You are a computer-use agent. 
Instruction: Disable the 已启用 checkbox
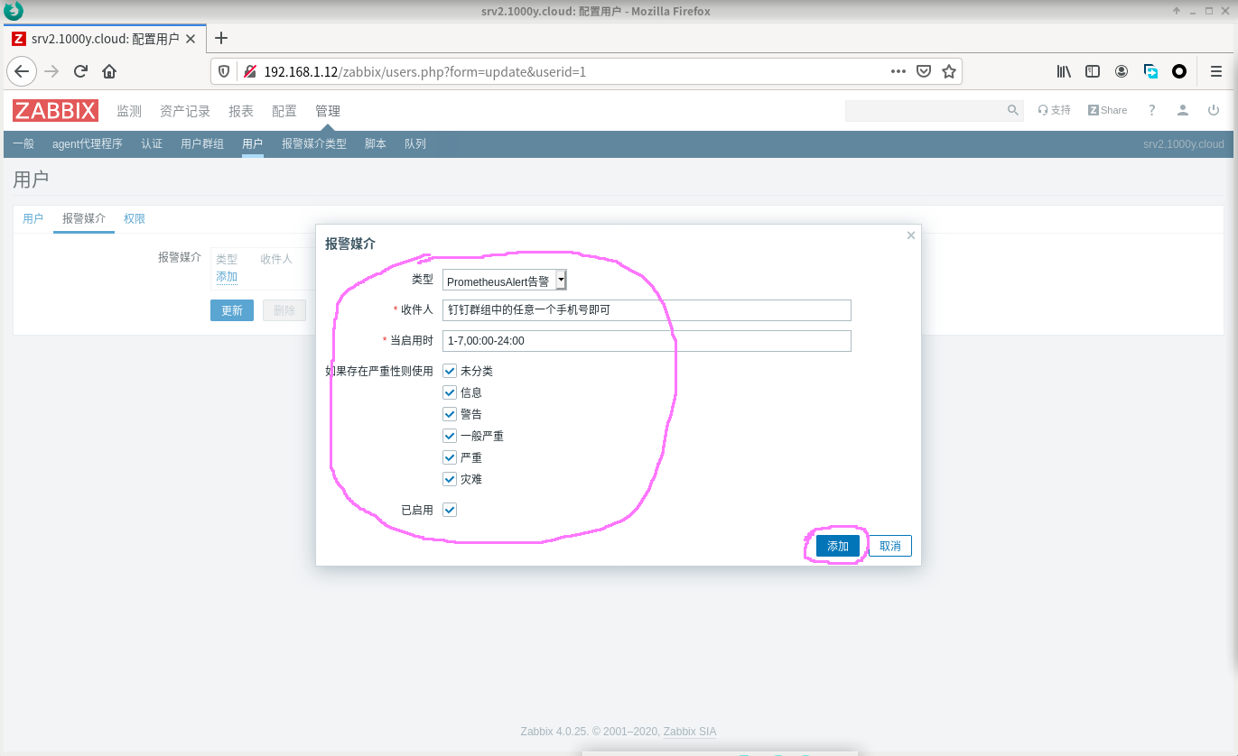450,510
